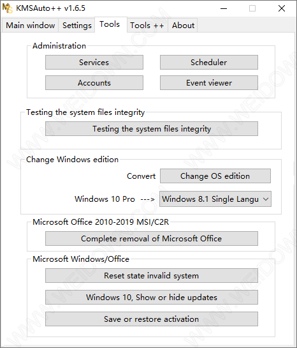
Task: Select the Tools ++ tab
Action: click(147, 26)
